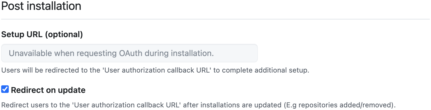Click the 'Setup URL (optional)' field label
The image size is (431, 110).
(42, 35)
